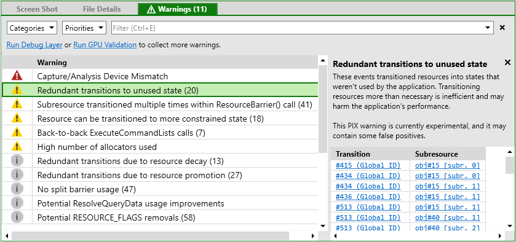Click info icon for Potential ResolveQueryData usage improvements
This screenshot has width=516, height=242.
point(17,203)
